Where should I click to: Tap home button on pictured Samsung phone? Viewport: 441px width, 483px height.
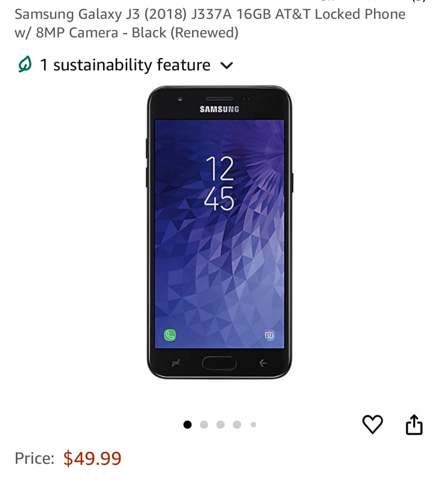point(219,363)
